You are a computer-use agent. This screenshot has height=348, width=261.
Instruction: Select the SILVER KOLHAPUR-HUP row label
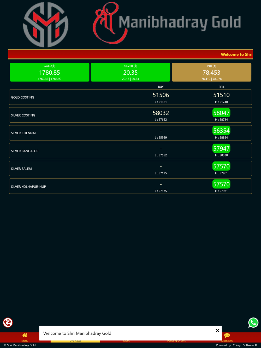[x=28, y=187]
